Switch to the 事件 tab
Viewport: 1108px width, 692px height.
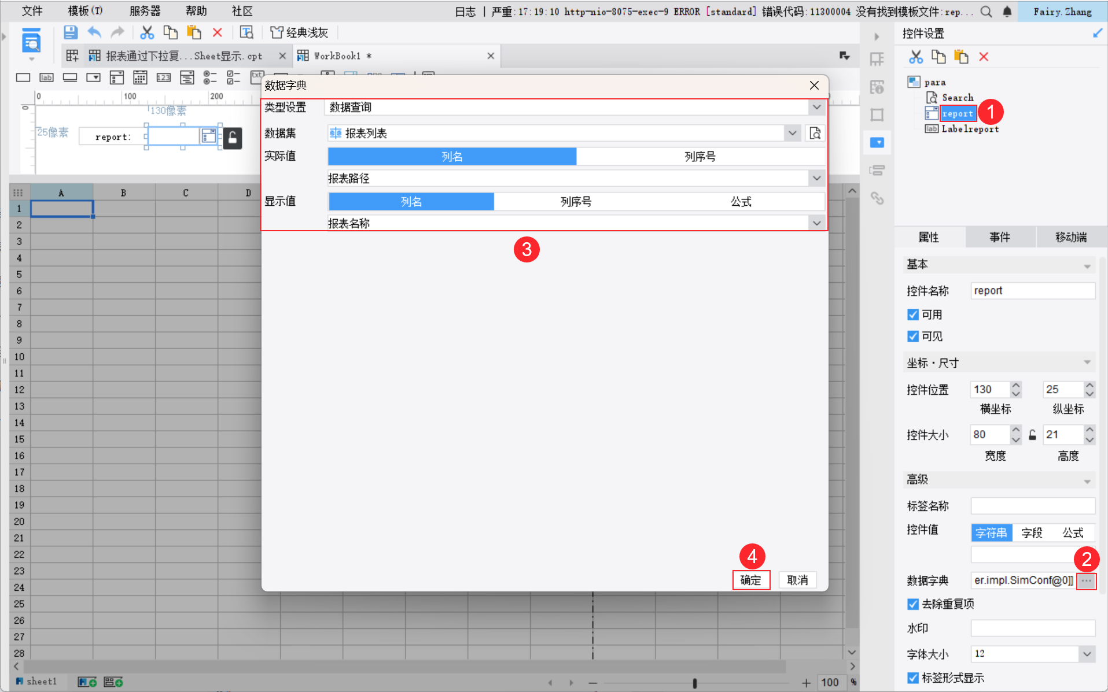(x=1000, y=237)
